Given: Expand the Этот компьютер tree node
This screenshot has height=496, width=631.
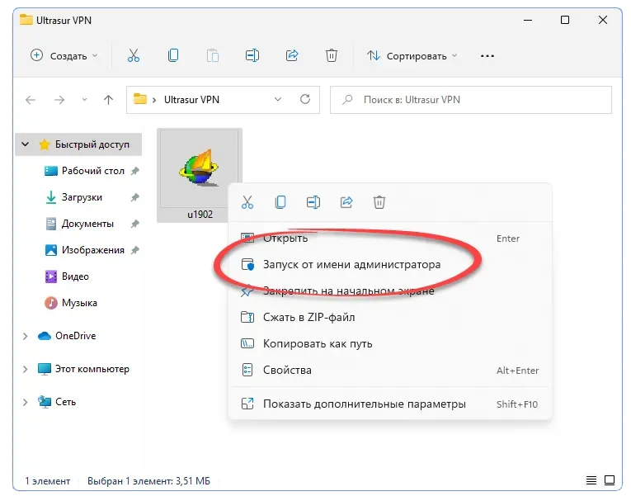Looking at the screenshot, I should (25, 369).
